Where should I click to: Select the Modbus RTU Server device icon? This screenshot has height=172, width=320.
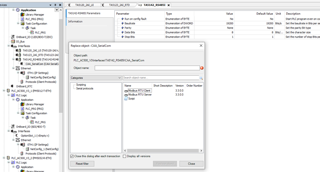(x=126, y=95)
